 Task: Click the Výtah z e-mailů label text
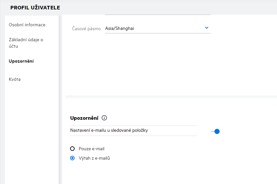click(94, 158)
